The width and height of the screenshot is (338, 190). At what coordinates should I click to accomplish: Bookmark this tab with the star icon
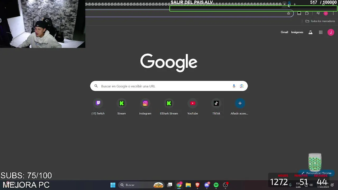[x=289, y=13]
